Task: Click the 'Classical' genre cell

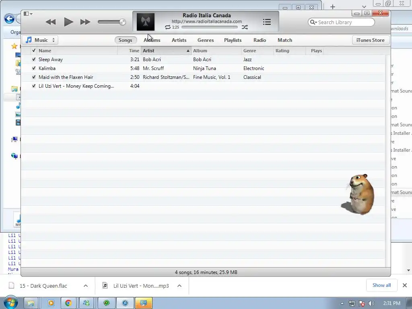Action: [x=252, y=77]
